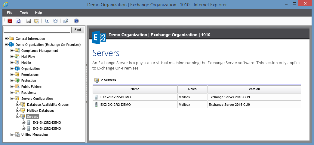
Task: Select Database Availability Groups tree item
Action: 48,105
